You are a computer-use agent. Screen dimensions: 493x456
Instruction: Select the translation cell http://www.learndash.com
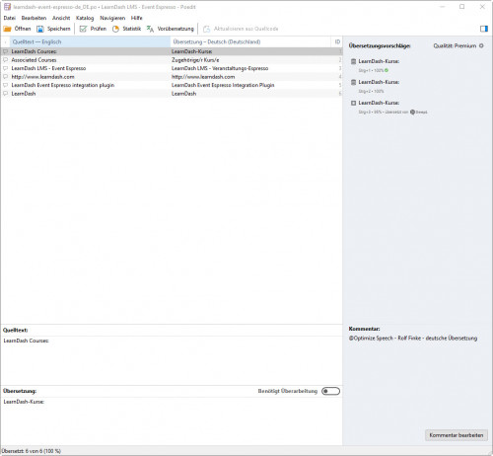coord(203,77)
